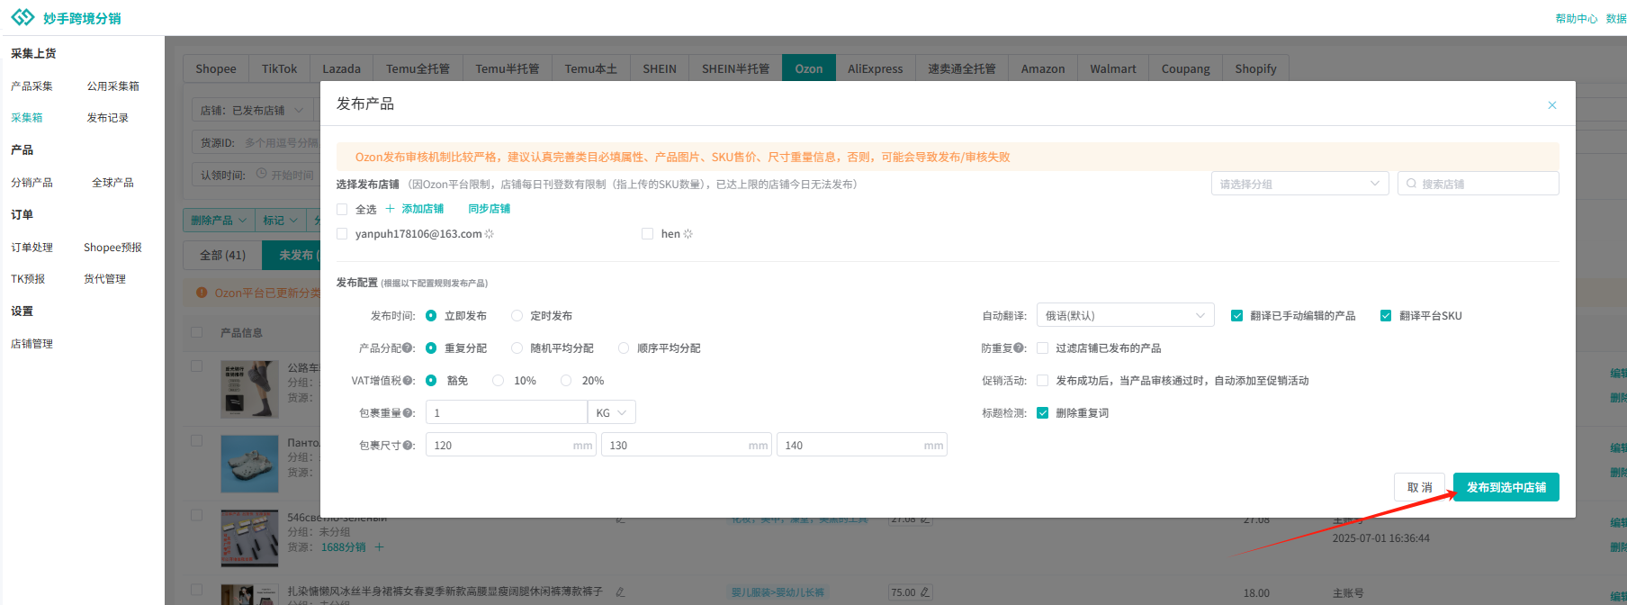Click the help icon beside 防重复

click(x=1020, y=348)
